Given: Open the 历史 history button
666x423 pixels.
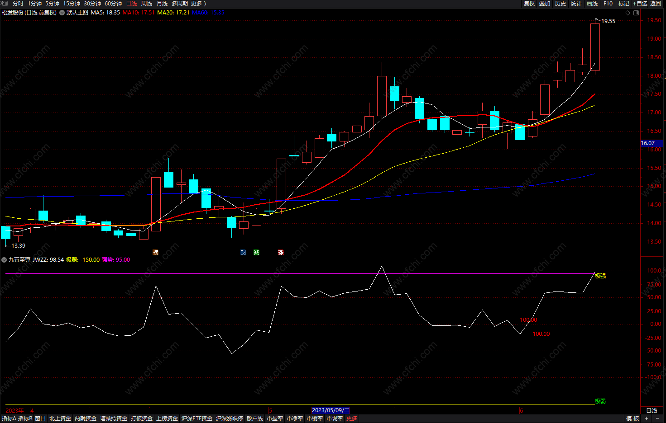Looking at the screenshot, I should (x=561, y=4).
